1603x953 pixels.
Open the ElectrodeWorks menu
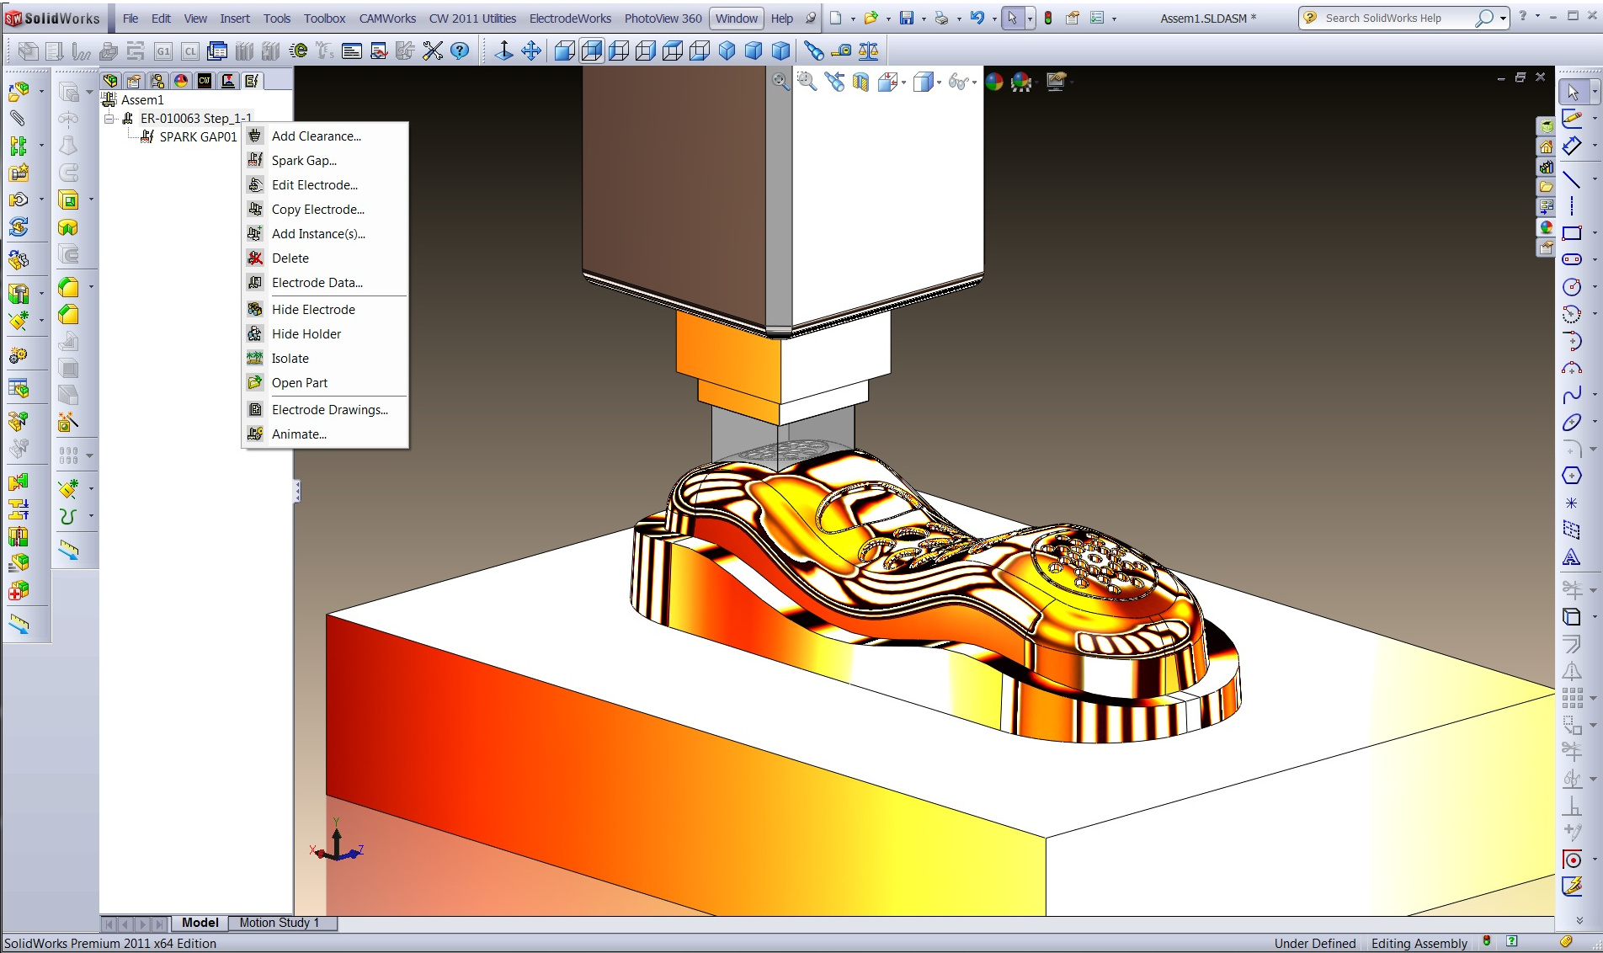[570, 18]
